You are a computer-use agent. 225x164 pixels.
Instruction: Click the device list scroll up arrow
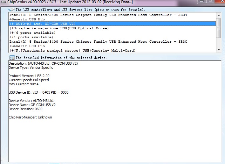tap(219, 15)
